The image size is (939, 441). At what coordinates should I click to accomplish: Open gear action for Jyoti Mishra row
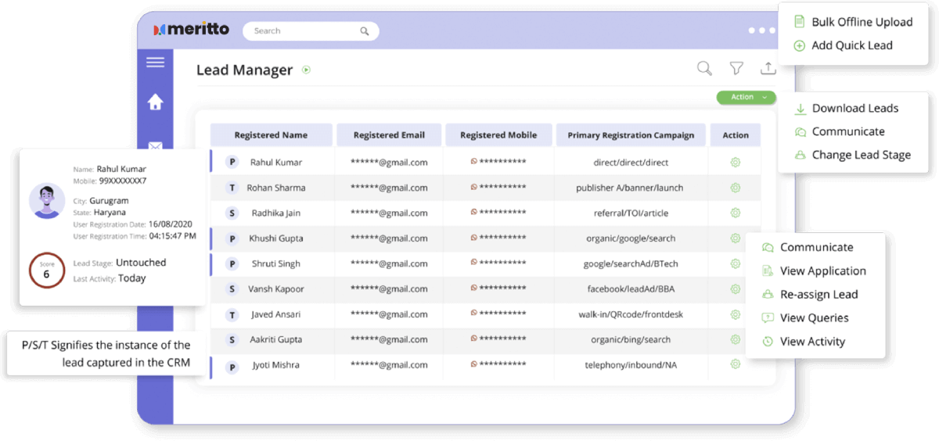pyautogui.click(x=735, y=364)
